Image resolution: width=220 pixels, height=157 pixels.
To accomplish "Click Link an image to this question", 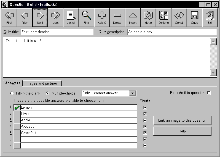I will point(182,121).
